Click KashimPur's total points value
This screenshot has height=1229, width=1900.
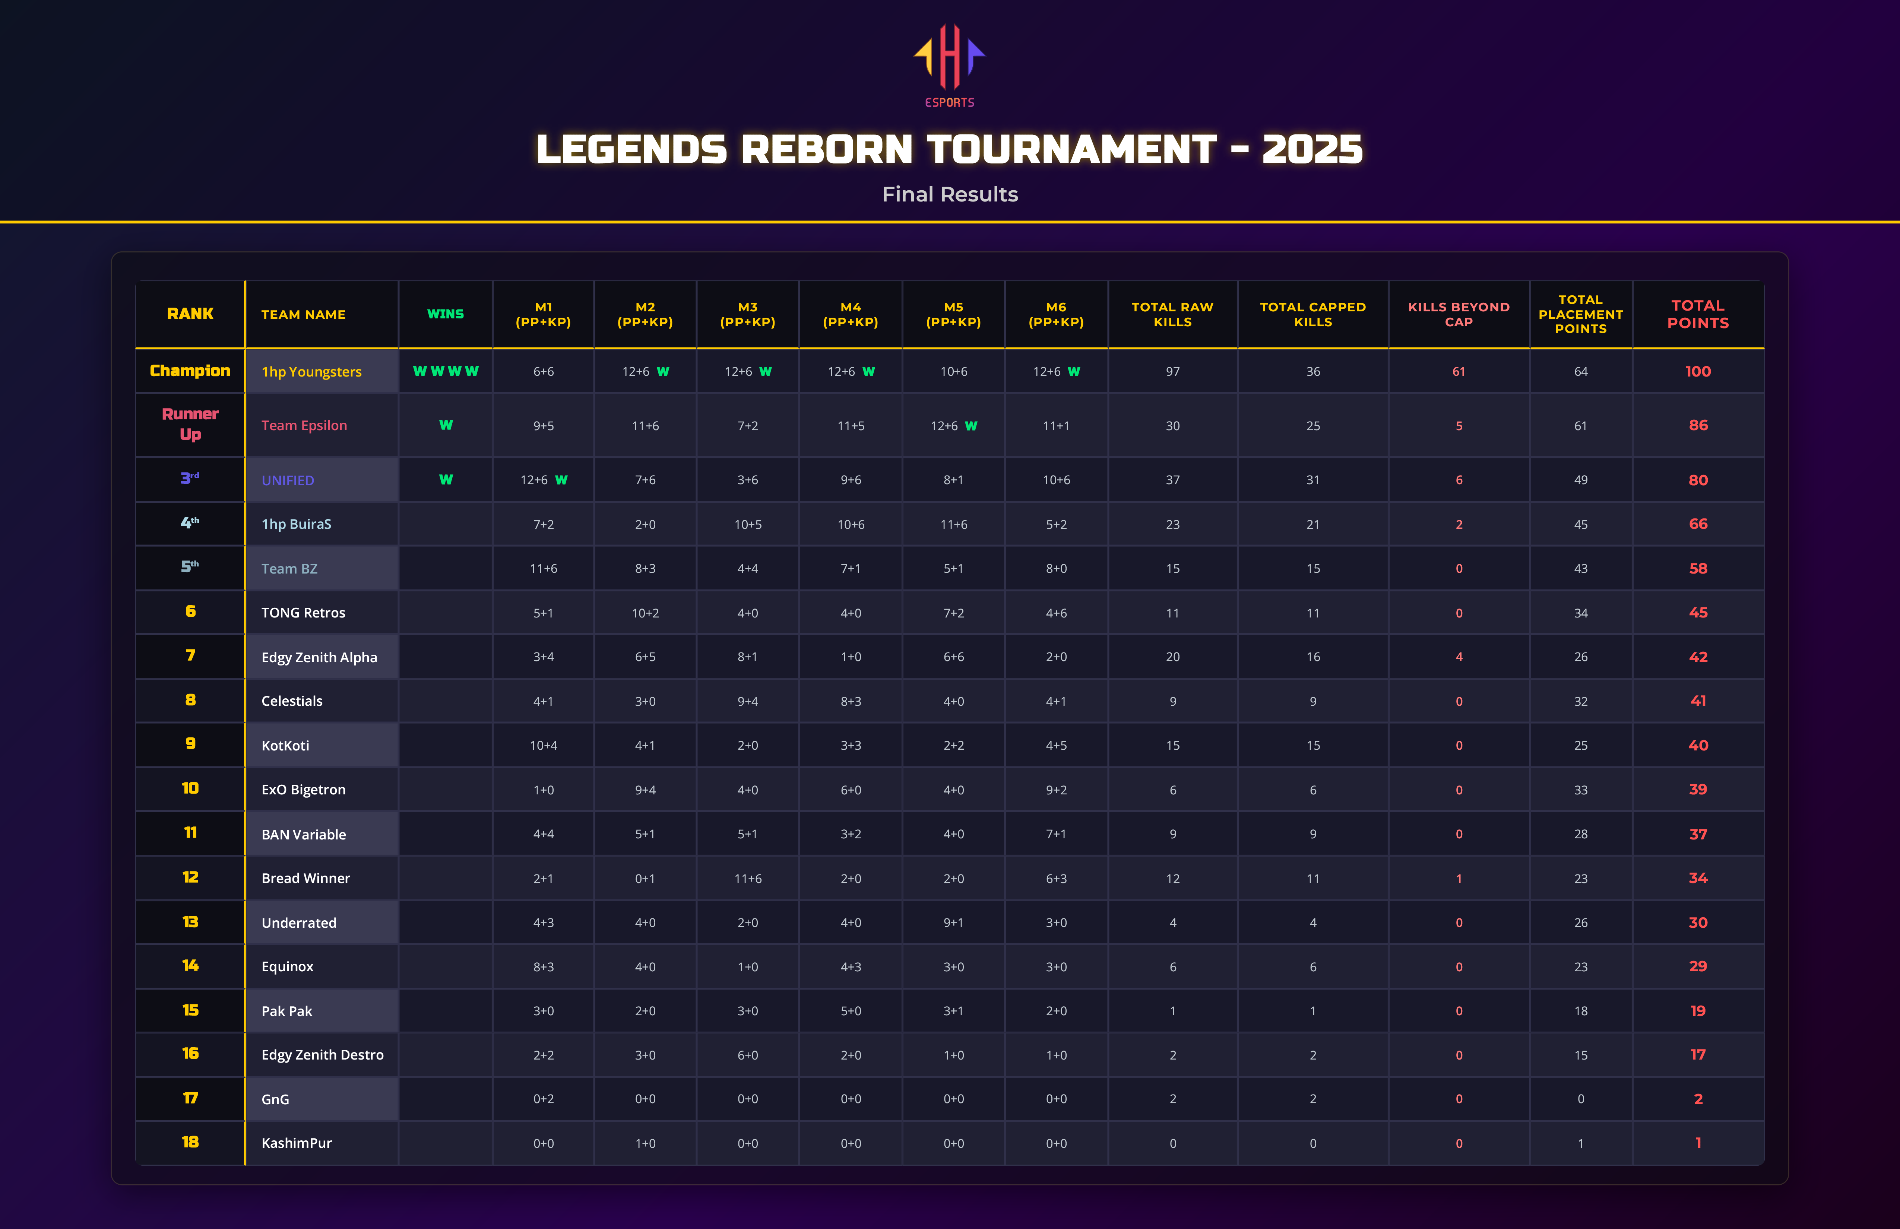point(1697,1143)
